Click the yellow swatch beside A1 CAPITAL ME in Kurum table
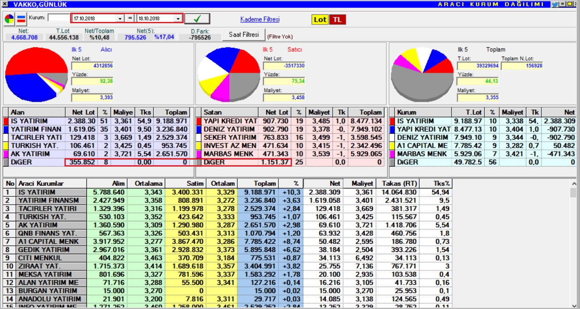This screenshot has height=309, width=580. 391,146
